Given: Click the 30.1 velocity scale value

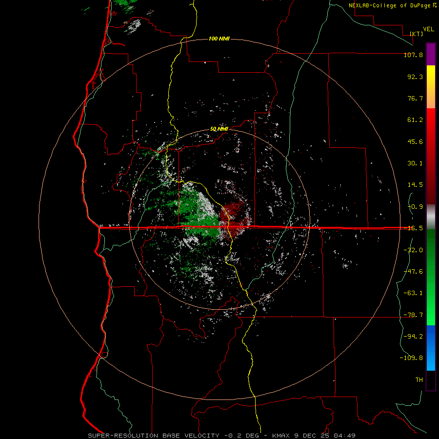Looking at the screenshot, I should (x=415, y=163).
